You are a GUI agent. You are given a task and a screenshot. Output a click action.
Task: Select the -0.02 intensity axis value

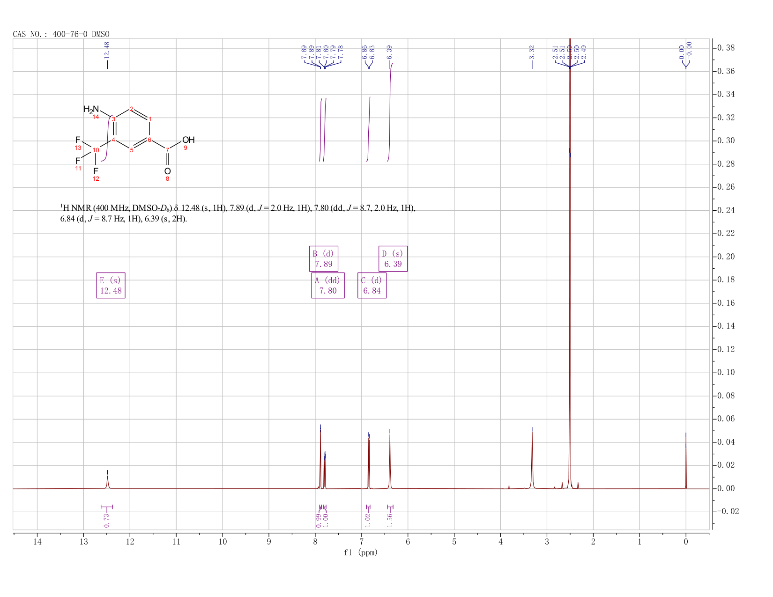728,511
